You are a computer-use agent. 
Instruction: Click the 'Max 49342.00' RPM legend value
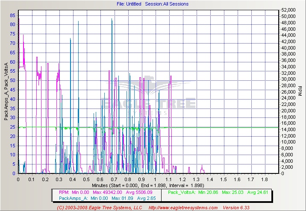point(107,192)
